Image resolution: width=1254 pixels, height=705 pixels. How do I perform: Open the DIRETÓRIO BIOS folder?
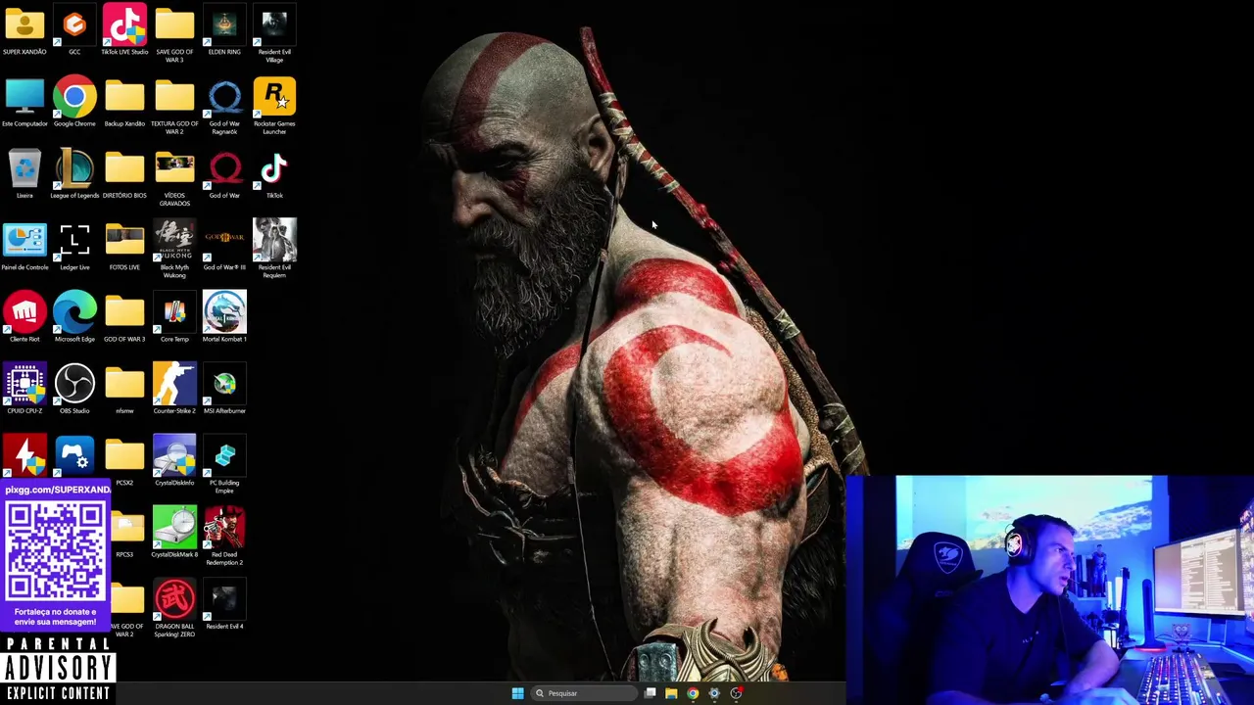[x=124, y=174]
